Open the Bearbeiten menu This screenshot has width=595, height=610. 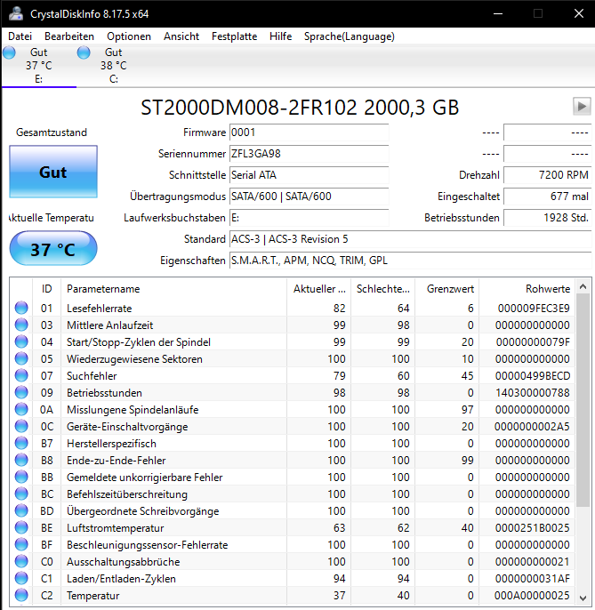coord(69,36)
